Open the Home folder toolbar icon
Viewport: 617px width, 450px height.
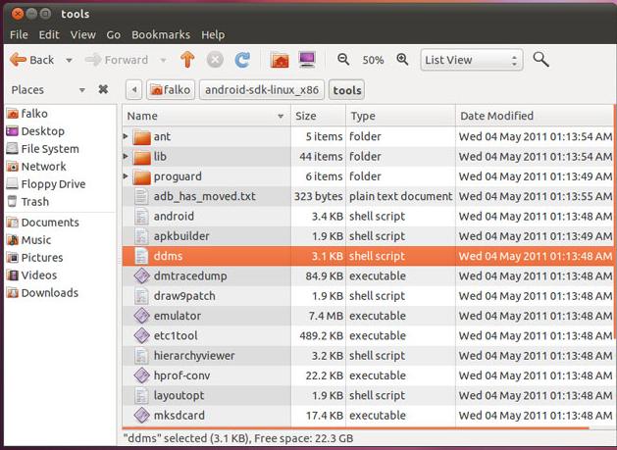(280, 60)
